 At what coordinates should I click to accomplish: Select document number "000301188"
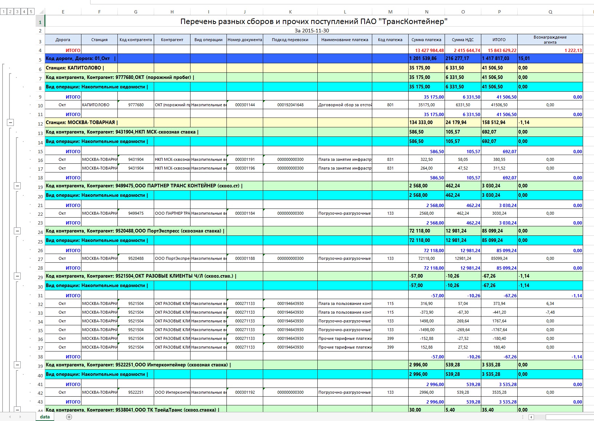coord(245,258)
